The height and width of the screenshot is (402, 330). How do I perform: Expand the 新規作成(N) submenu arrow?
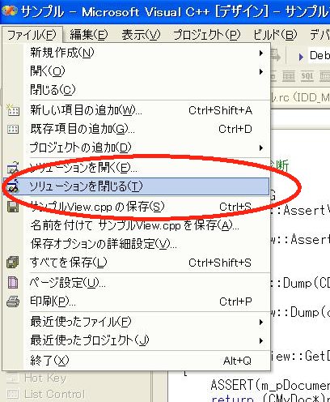point(261,53)
